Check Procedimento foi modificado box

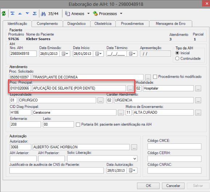(155, 77)
